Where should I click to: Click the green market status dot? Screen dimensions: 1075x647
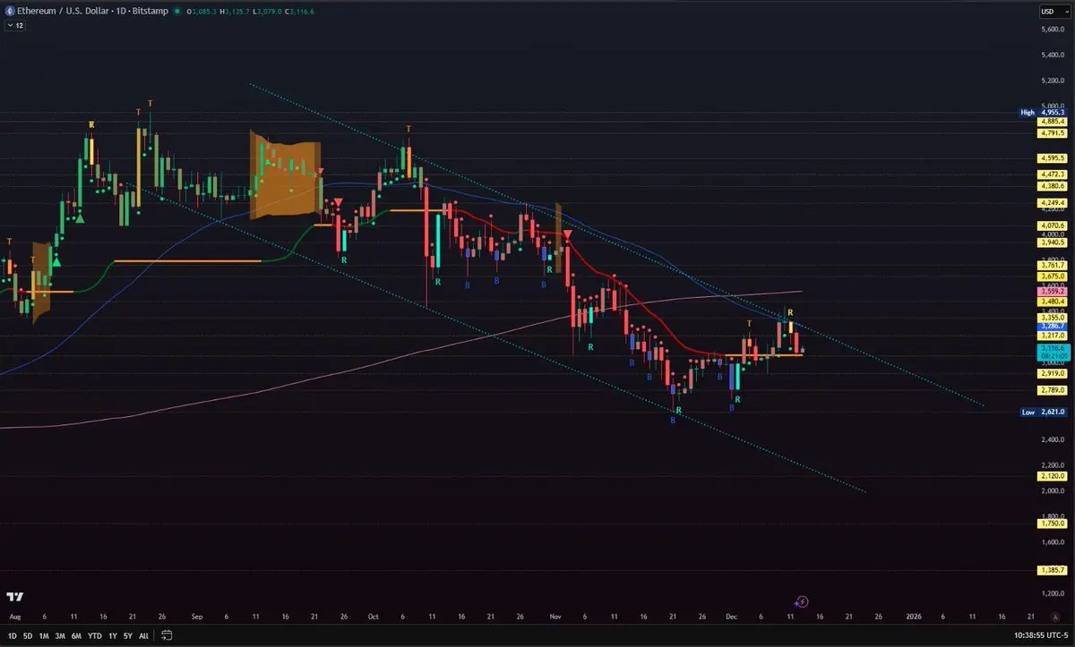click(x=179, y=12)
